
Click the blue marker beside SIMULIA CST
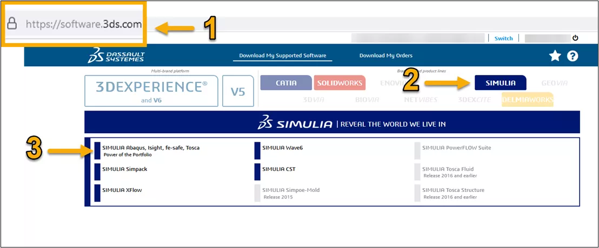click(x=257, y=172)
